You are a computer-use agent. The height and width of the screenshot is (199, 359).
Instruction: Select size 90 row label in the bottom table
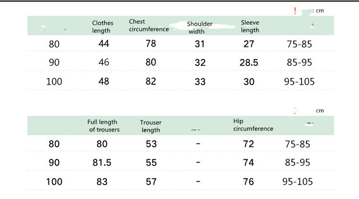pyautogui.click(x=54, y=163)
